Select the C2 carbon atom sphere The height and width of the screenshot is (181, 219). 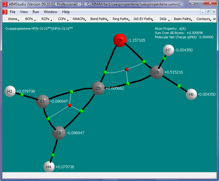(59, 133)
